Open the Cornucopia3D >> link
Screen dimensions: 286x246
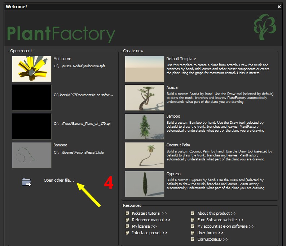213,239
